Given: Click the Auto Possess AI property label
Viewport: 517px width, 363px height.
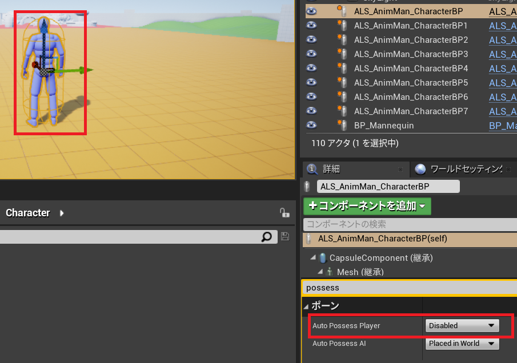Looking at the screenshot, I should (x=339, y=343).
